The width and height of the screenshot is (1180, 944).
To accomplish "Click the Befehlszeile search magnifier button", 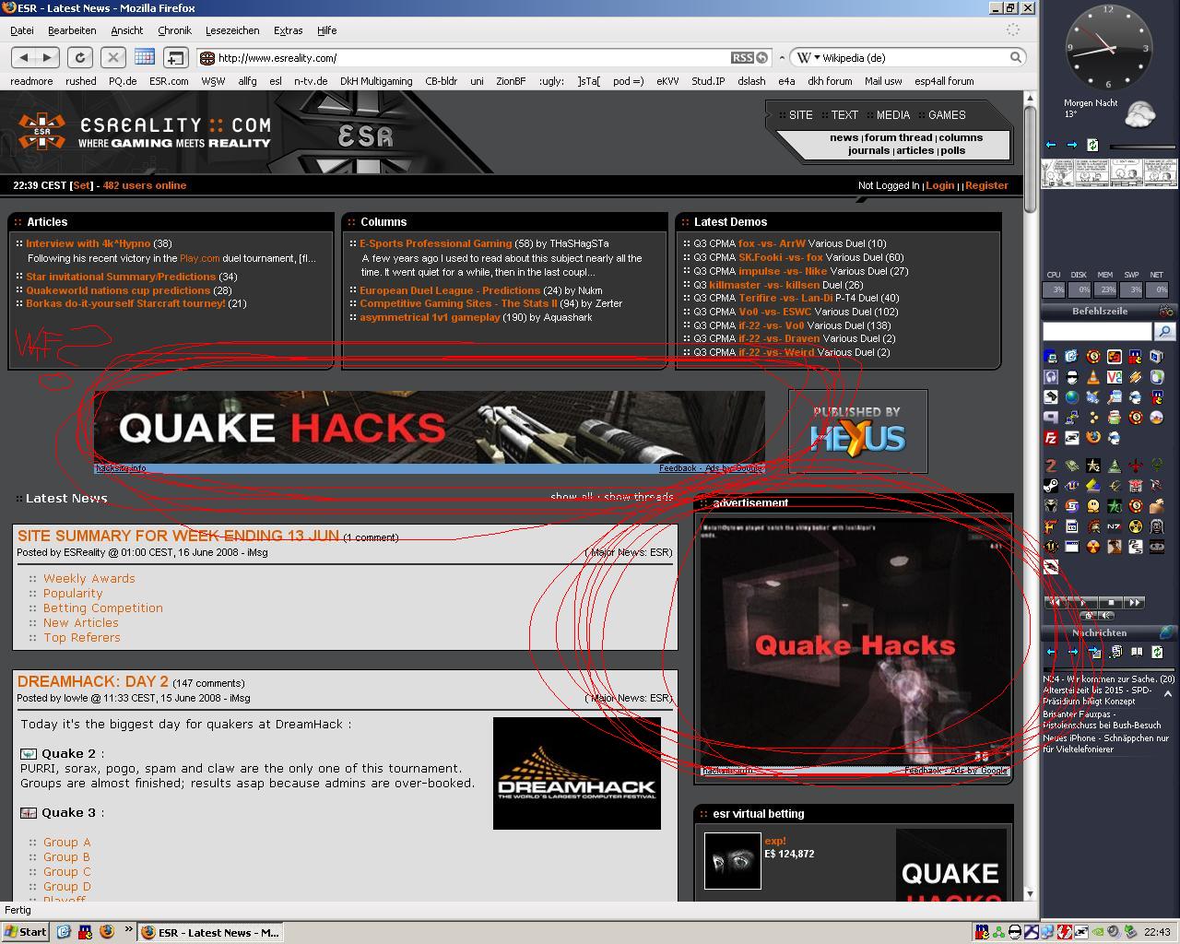I will (1165, 331).
